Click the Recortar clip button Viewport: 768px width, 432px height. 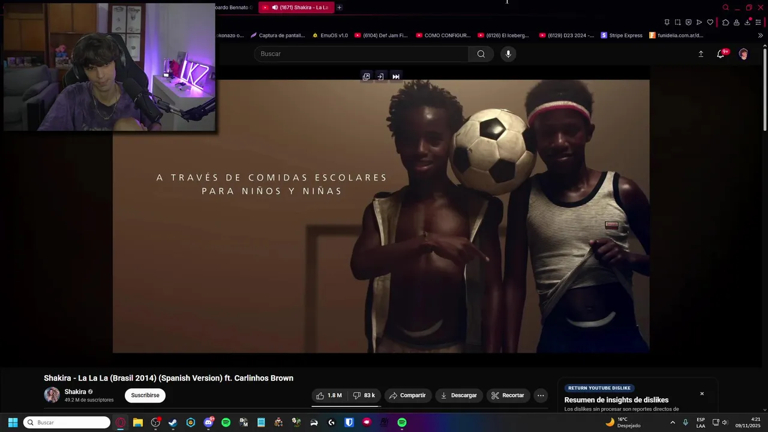[x=508, y=395]
